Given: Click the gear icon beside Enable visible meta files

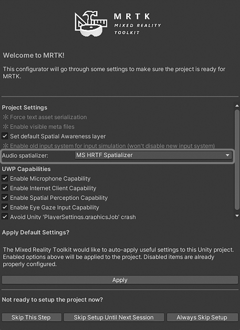Looking at the screenshot, I should tap(6, 126).
